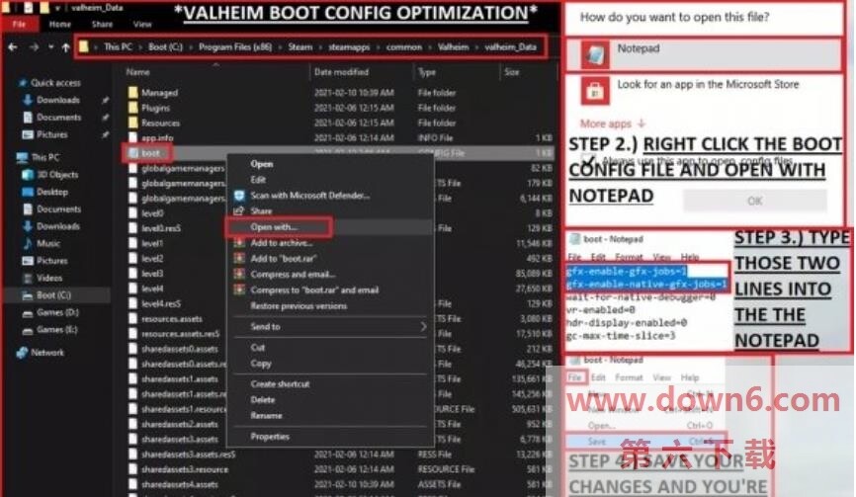Screen dimensions: 856x497
Task: Expand More apps in Open with dialog
Action: (612, 124)
